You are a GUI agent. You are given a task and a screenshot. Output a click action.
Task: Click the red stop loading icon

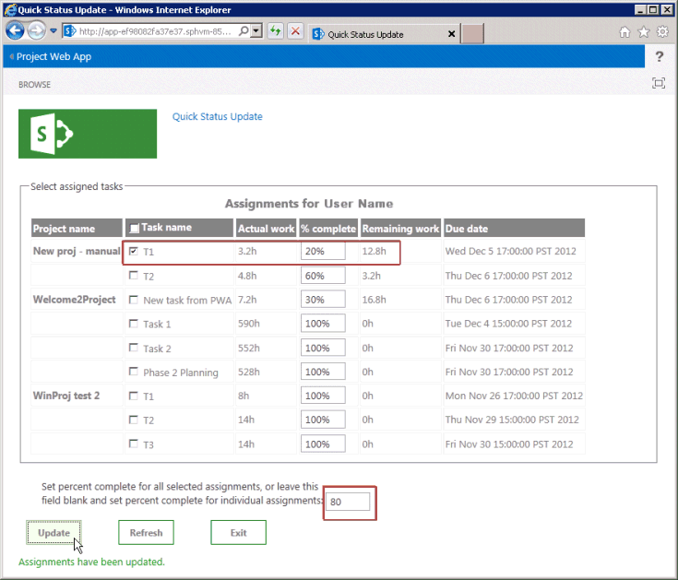[295, 31]
